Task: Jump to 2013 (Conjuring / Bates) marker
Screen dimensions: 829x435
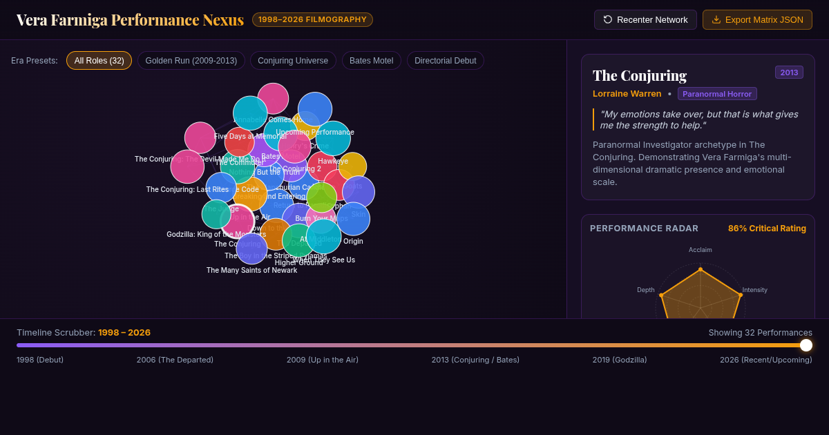Action: (475, 360)
